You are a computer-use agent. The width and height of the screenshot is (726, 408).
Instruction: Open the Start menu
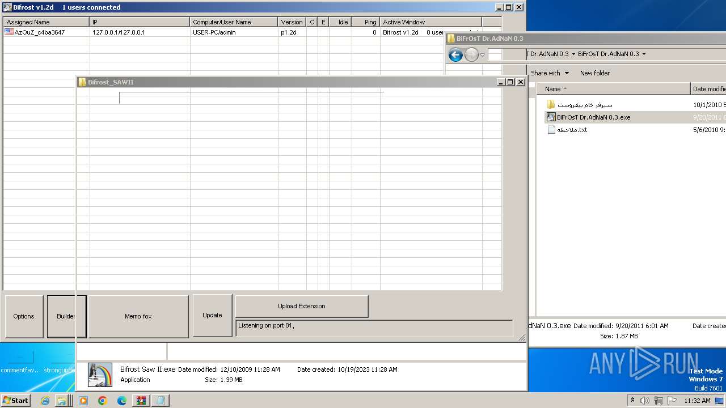point(16,400)
